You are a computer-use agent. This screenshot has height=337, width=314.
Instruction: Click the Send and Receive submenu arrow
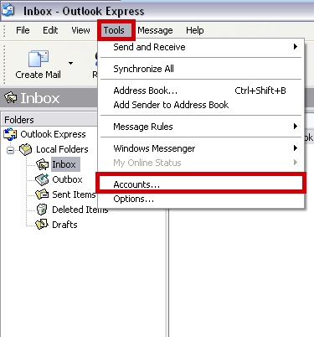(x=296, y=46)
